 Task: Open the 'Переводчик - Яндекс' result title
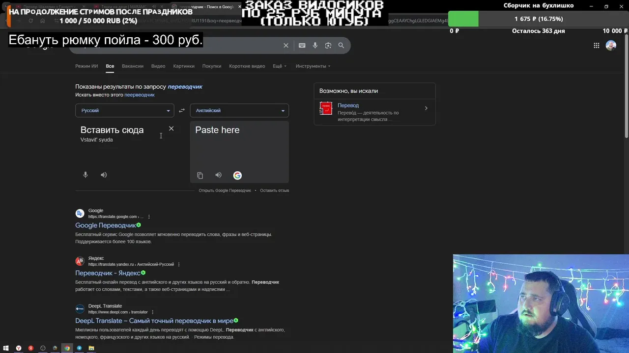108,273
